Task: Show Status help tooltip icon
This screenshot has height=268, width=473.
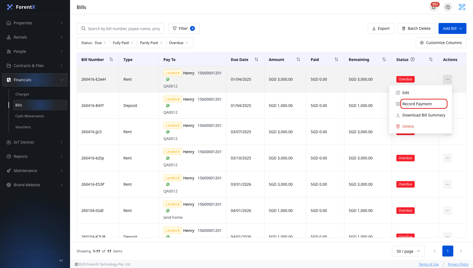Action: coord(413,59)
